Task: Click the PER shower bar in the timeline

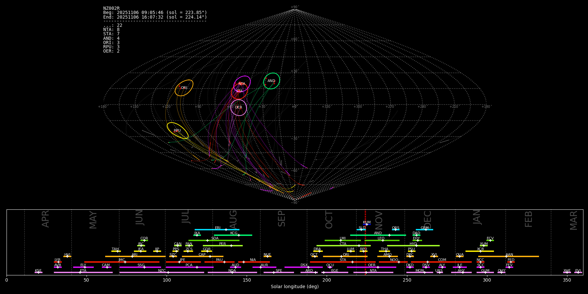Action: (222, 246)
